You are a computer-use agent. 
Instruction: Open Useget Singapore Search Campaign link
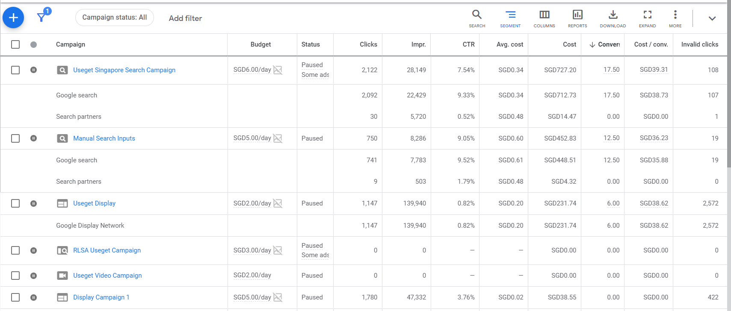(124, 70)
